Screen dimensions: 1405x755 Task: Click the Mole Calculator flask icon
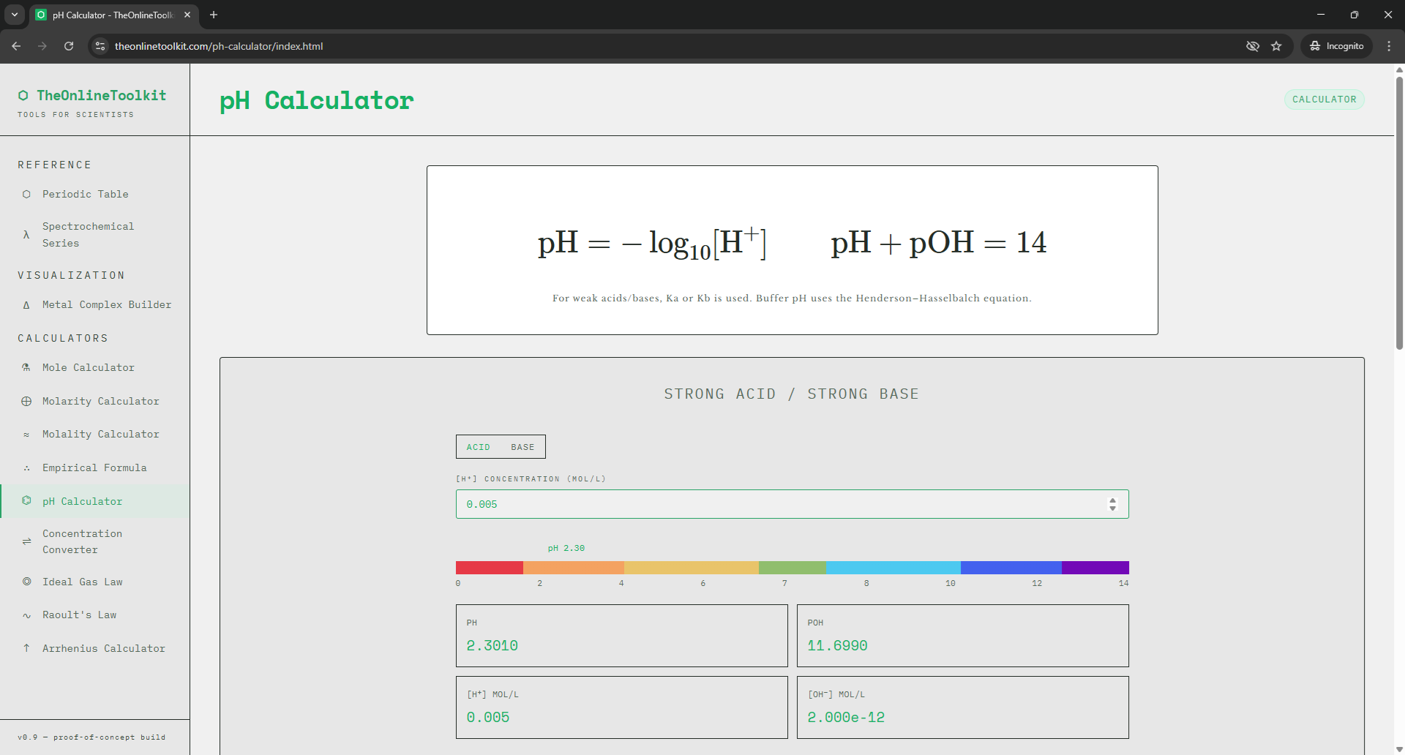[26, 368]
